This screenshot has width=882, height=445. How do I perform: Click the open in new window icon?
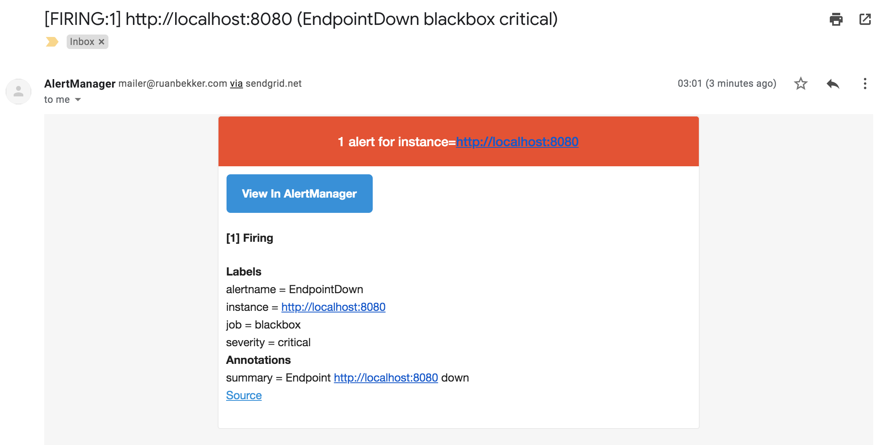coord(864,18)
